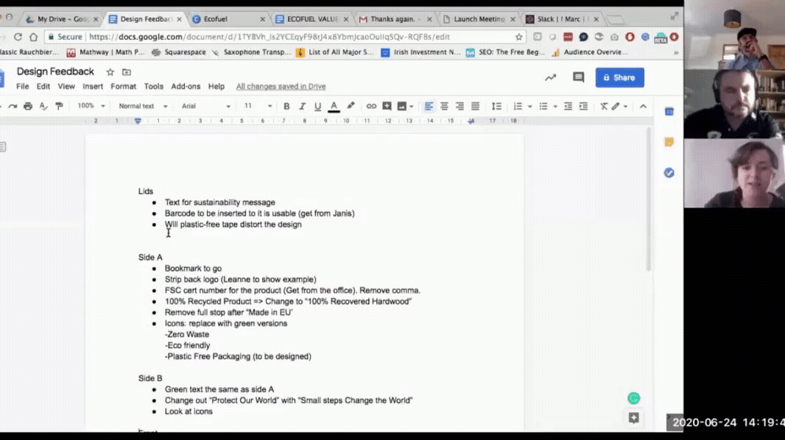
Task: Expand bulleted list options arrow
Action: point(555,106)
